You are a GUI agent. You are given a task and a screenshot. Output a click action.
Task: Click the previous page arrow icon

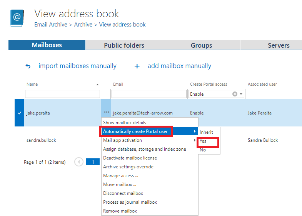click(79, 162)
